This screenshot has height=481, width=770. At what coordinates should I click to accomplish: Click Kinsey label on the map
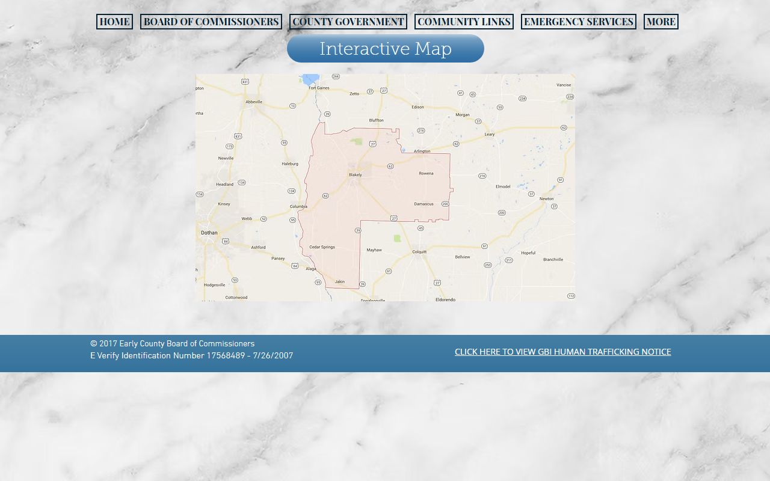coord(224,204)
